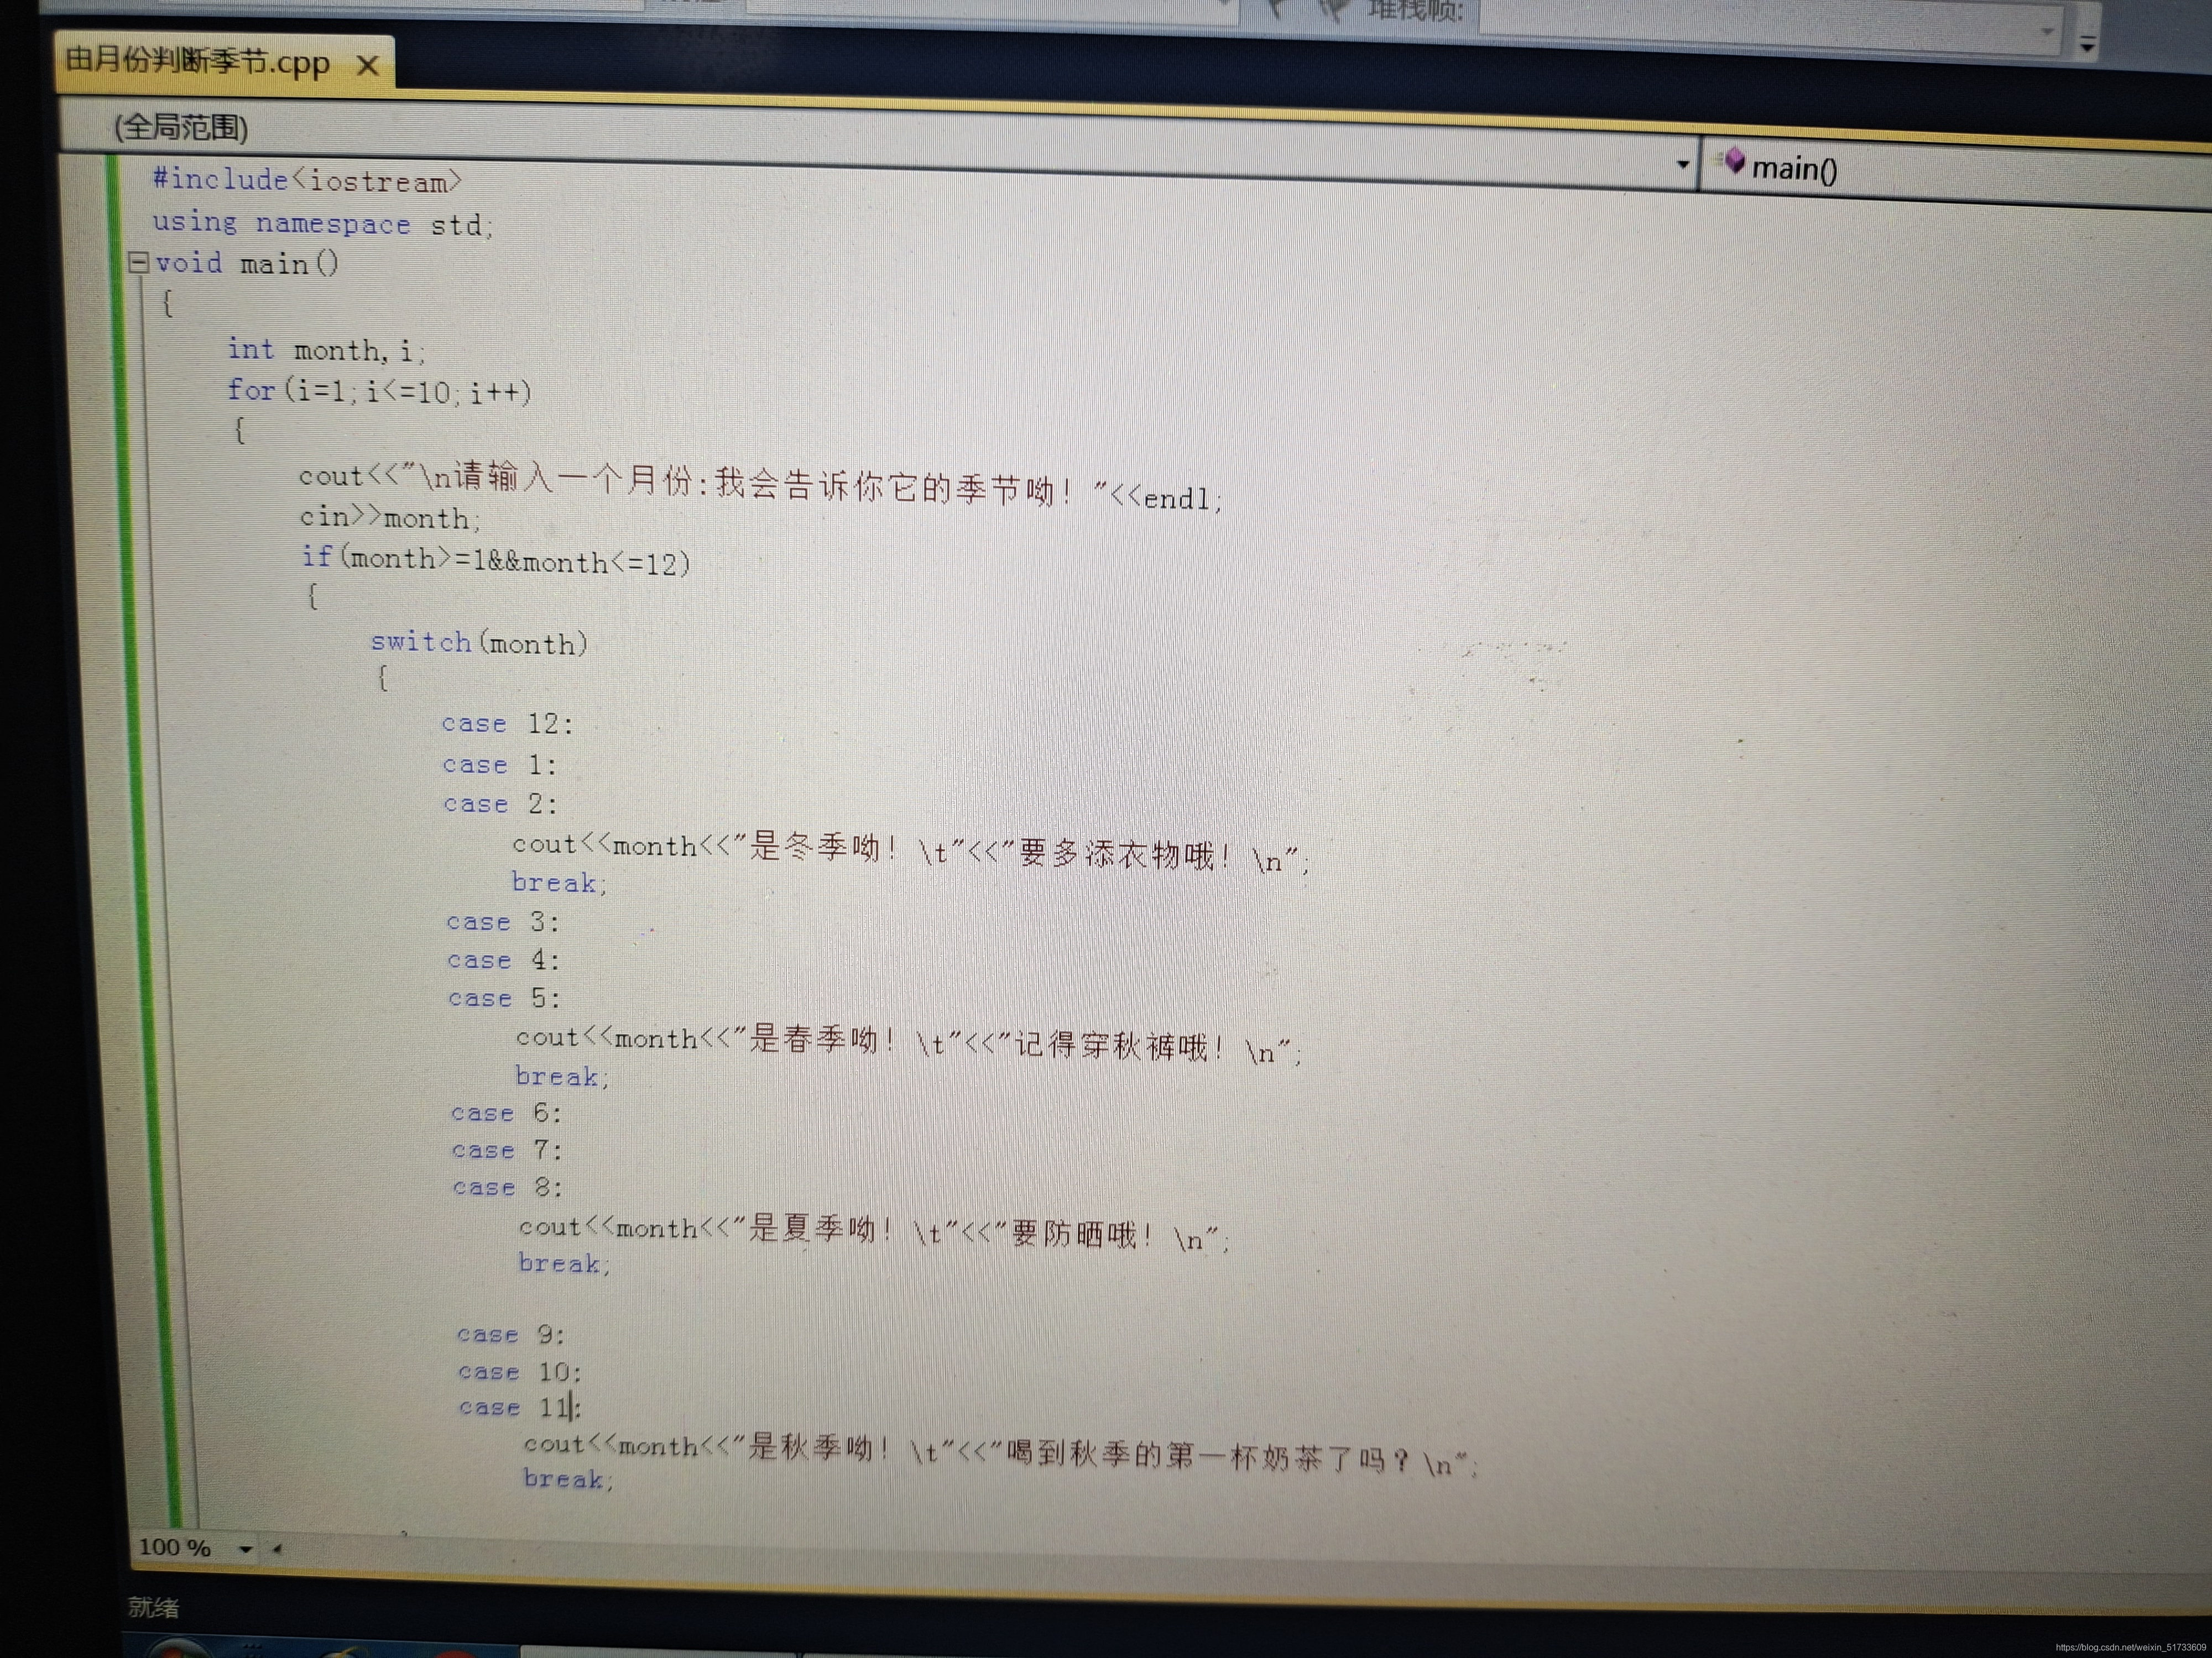The image size is (2212, 1658).
Task: Open the 100 % zoom combo box
Action: [x=195, y=1548]
